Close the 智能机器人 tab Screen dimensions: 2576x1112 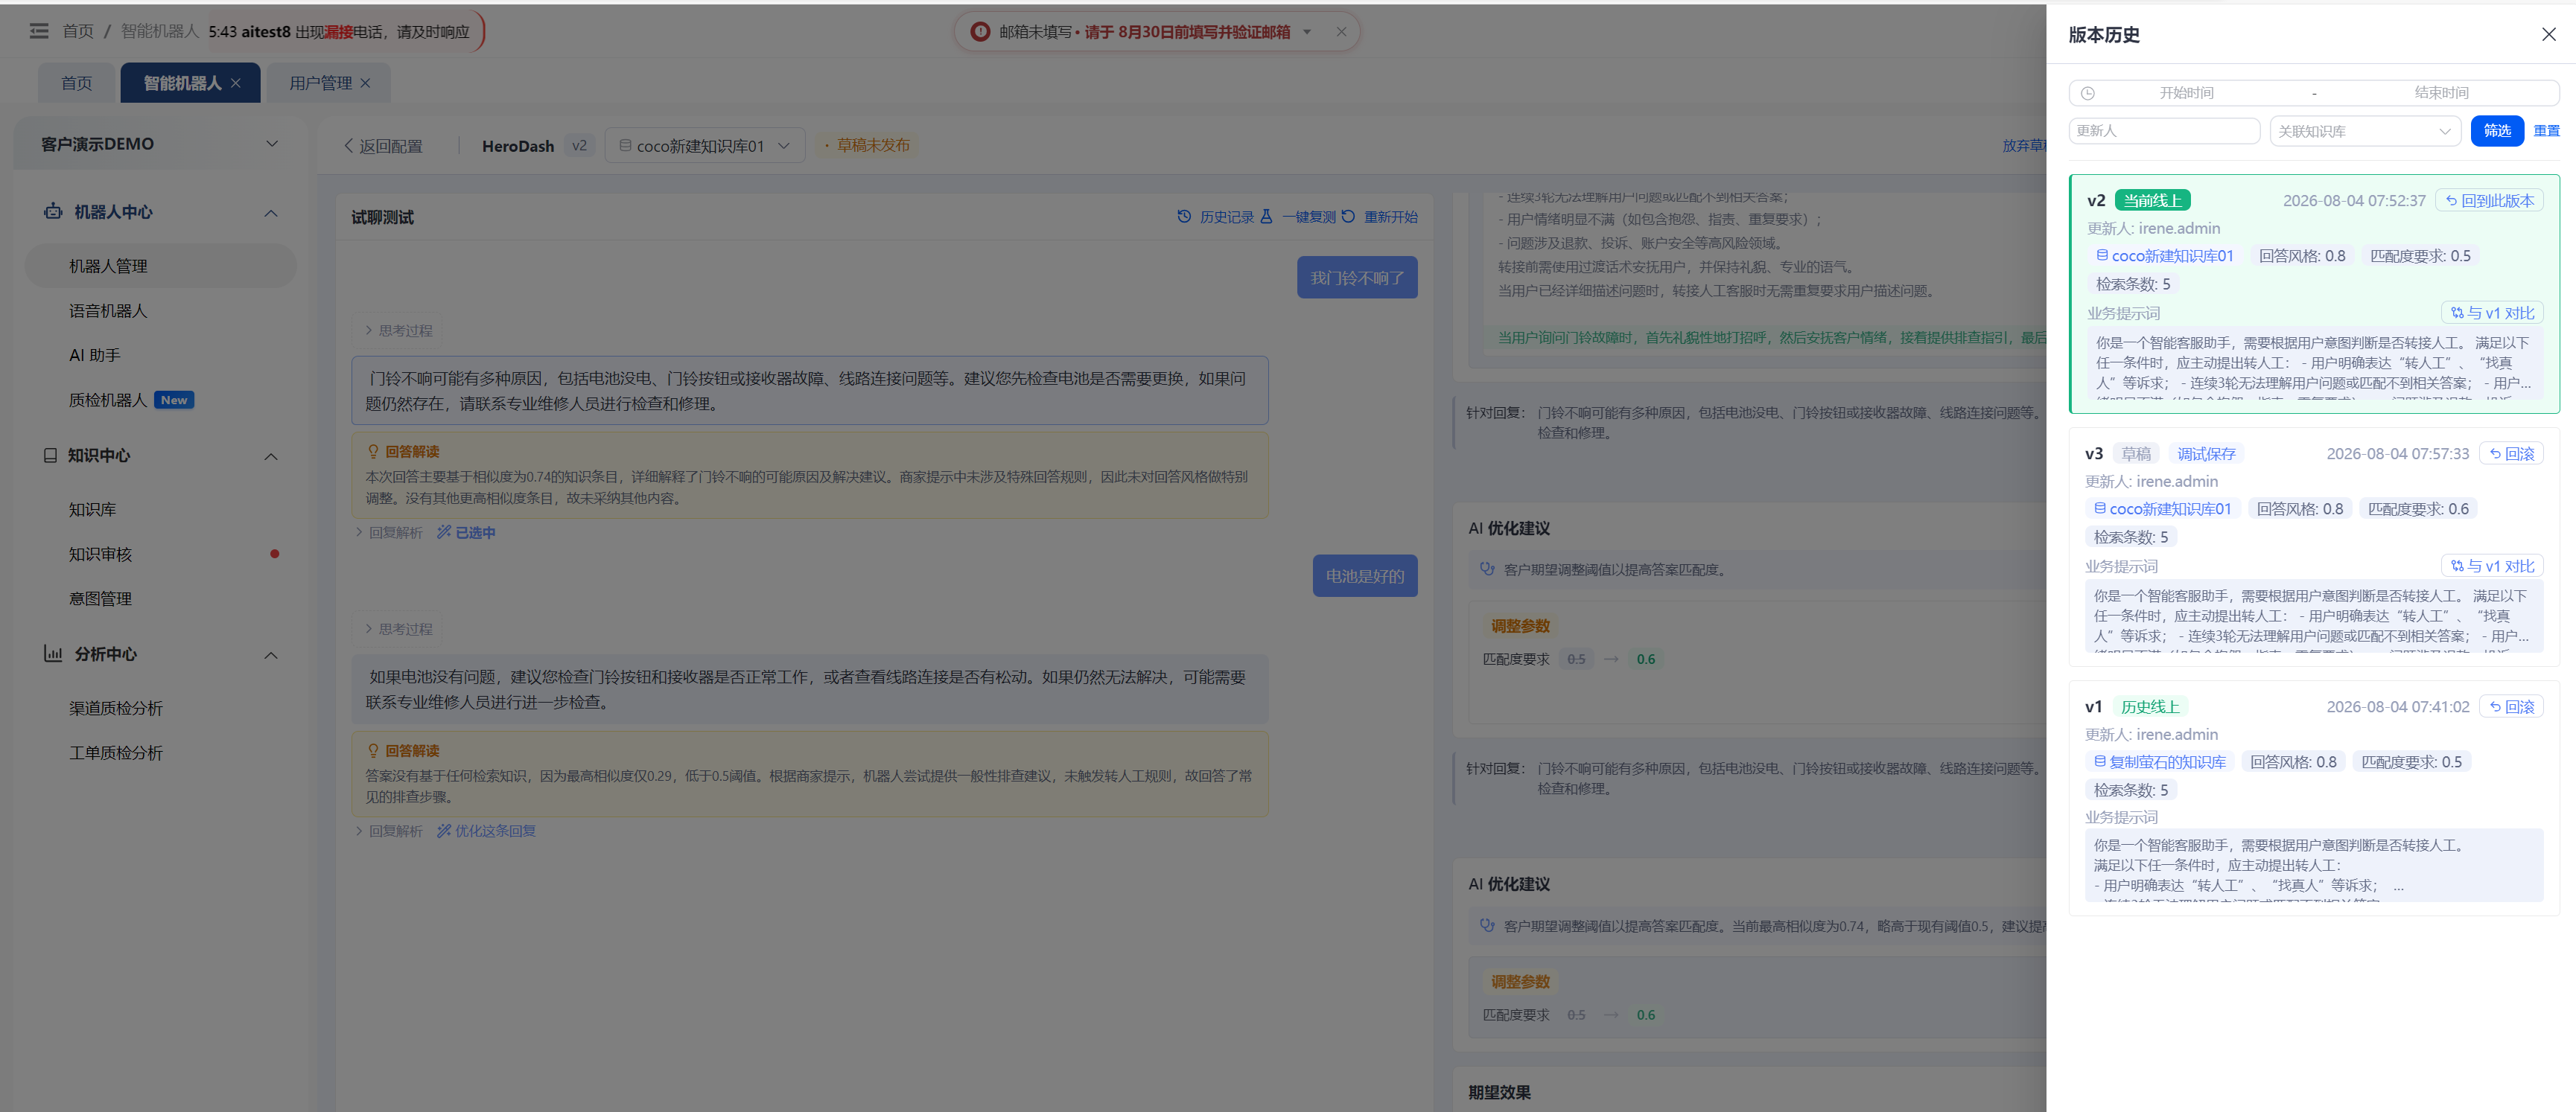tap(236, 83)
